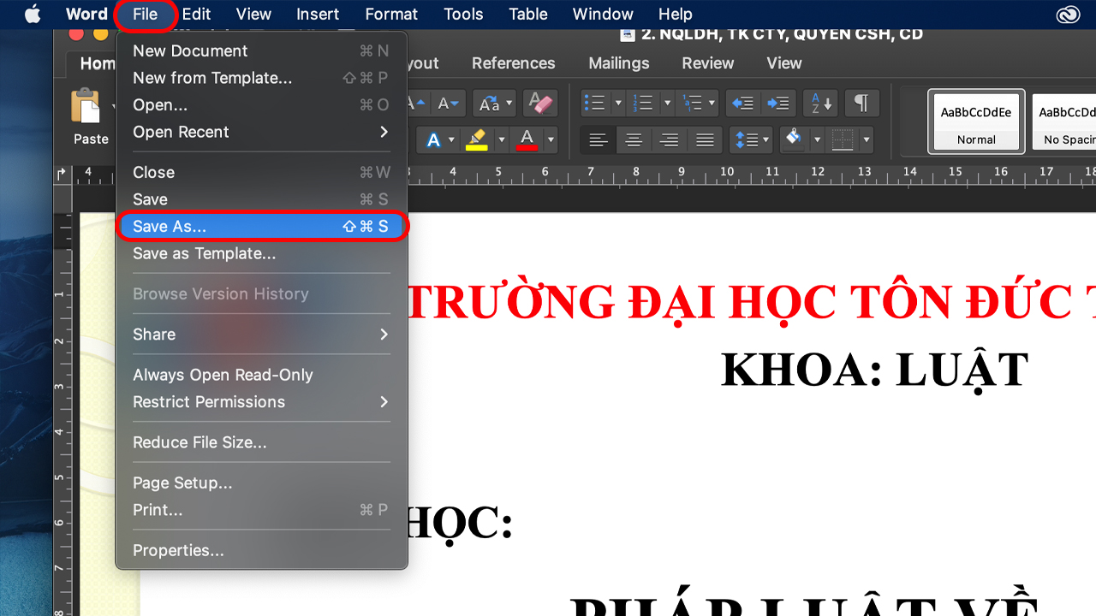Image resolution: width=1096 pixels, height=616 pixels.
Task: Click Save in the File menu
Action: pos(261,199)
